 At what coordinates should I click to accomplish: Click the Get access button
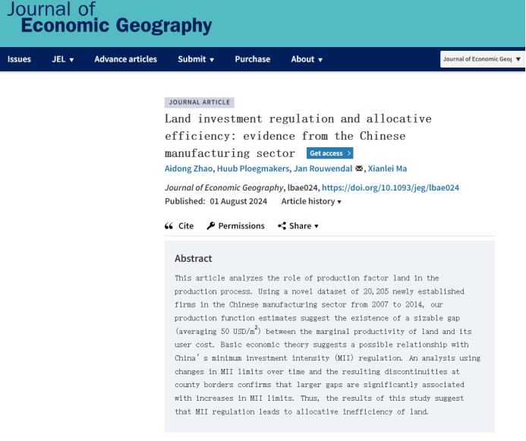329,153
